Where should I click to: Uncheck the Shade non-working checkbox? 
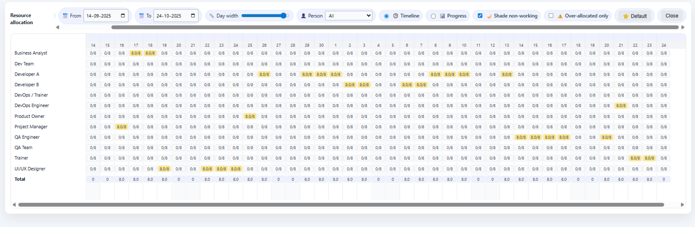[x=480, y=16]
